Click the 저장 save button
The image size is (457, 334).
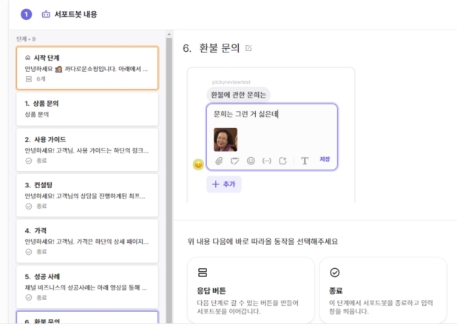325,159
